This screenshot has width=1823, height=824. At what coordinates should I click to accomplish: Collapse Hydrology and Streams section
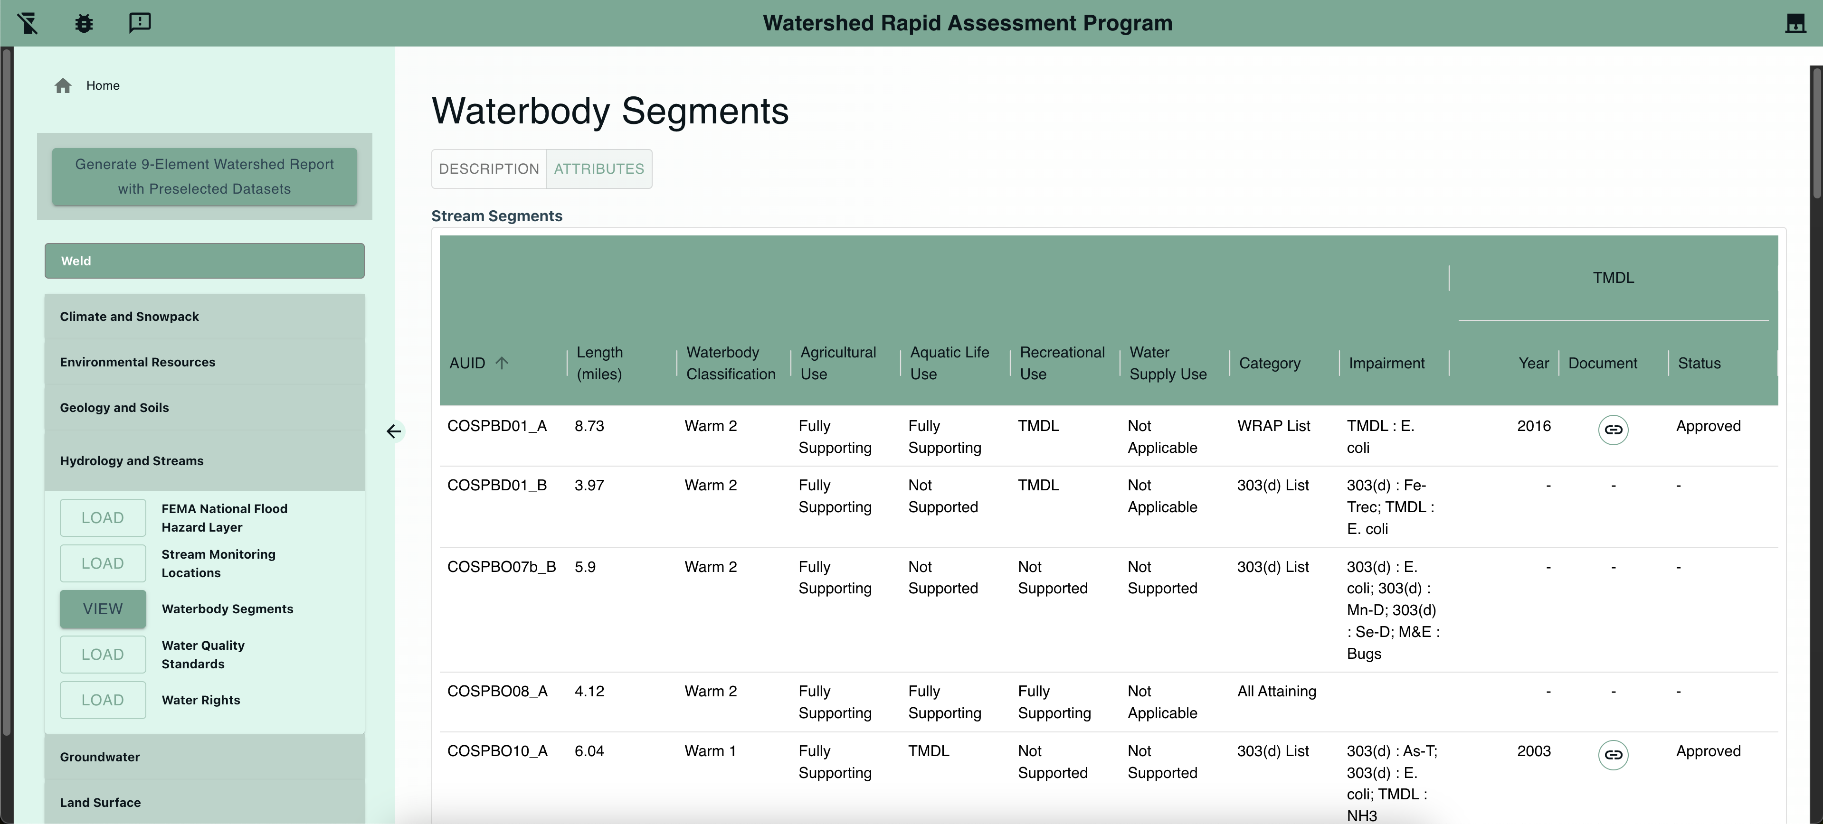(x=205, y=460)
